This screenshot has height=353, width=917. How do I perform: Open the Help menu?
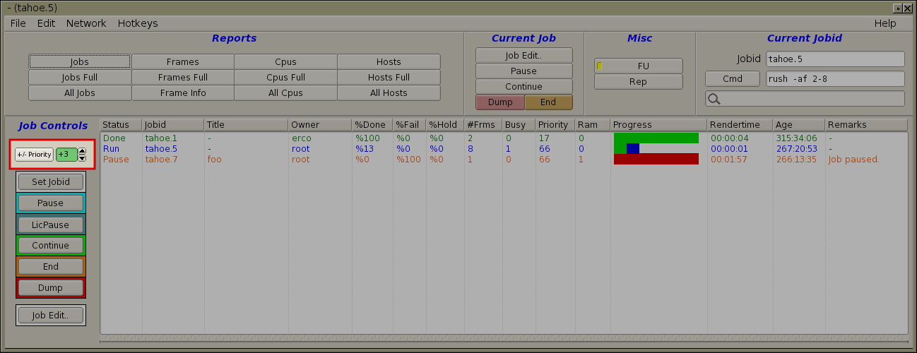click(x=885, y=23)
